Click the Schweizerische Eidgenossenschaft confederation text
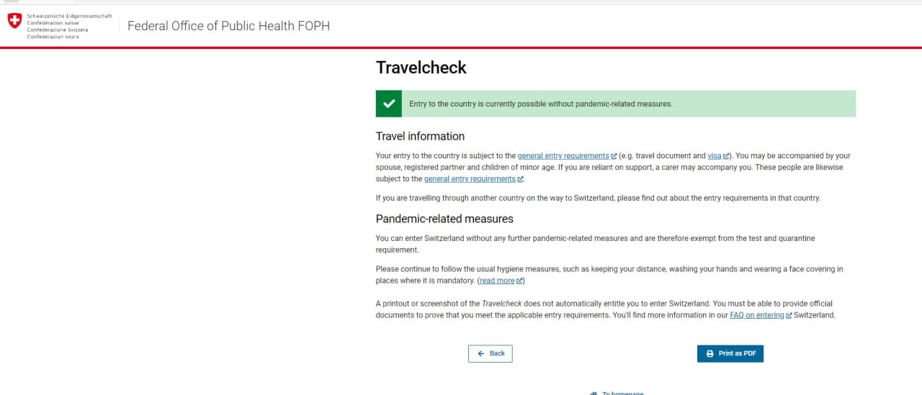This screenshot has width=922, height=395. (69, 16)
